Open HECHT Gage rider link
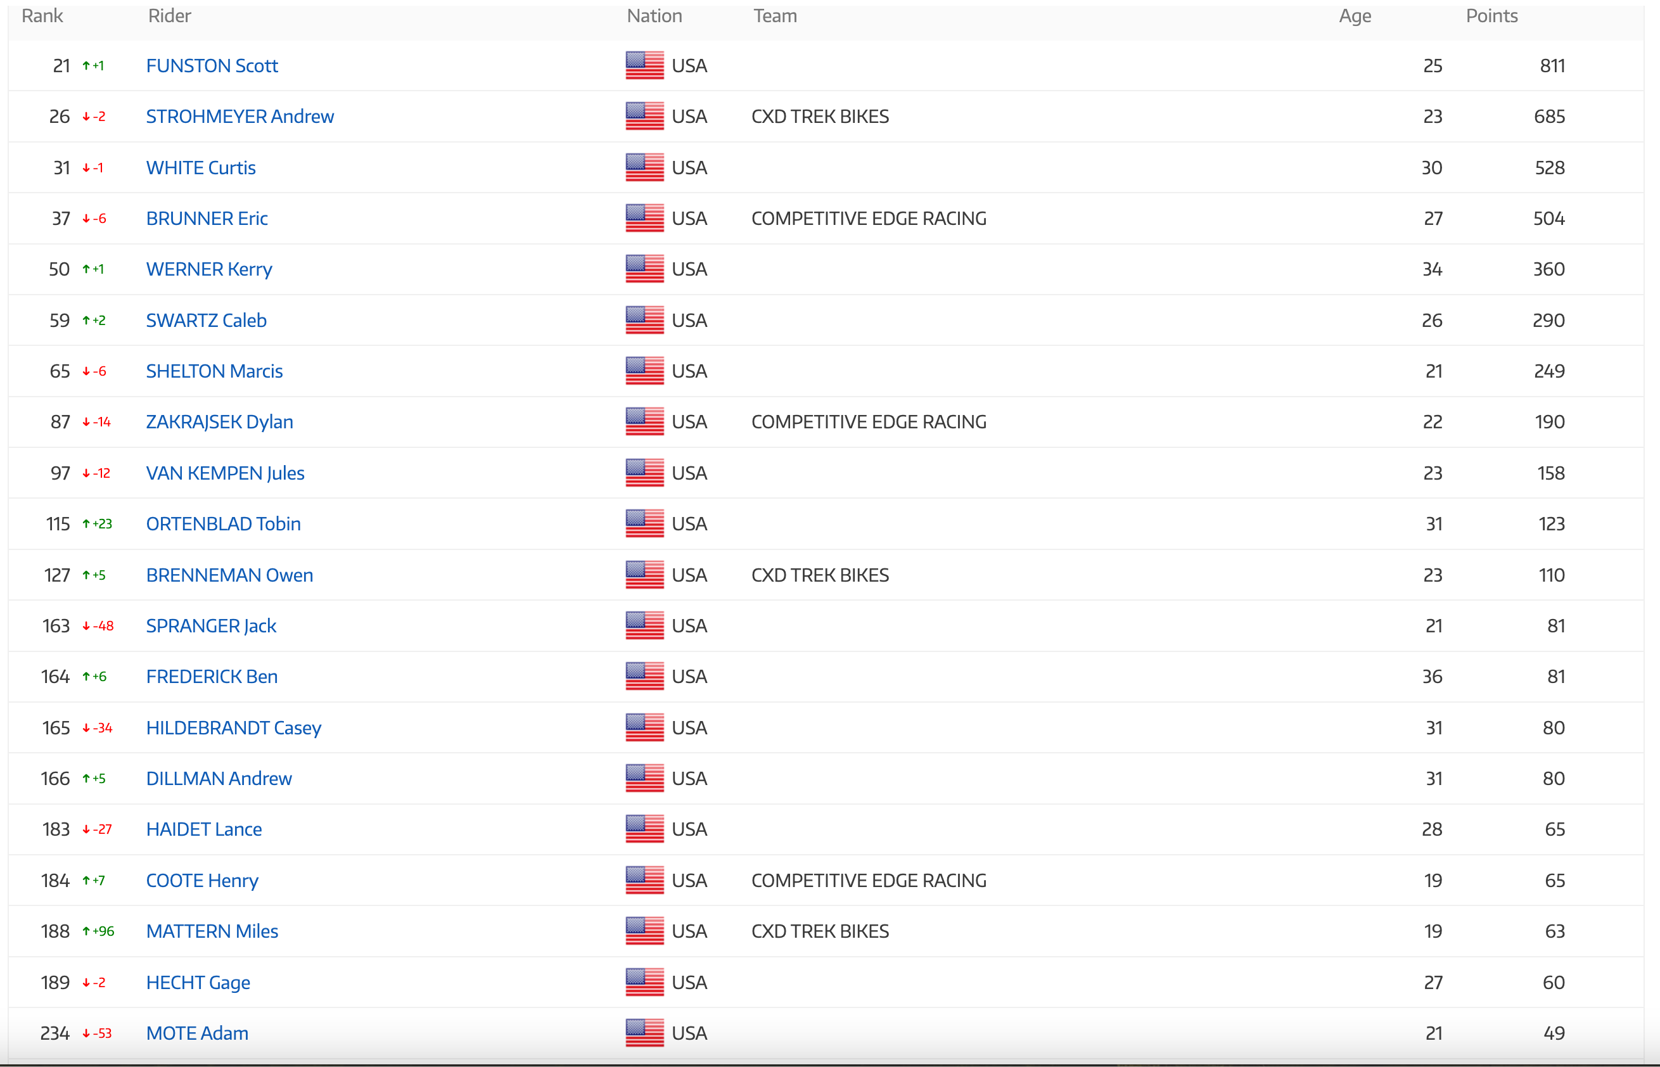1660x1067 pixels. point(198,983)
